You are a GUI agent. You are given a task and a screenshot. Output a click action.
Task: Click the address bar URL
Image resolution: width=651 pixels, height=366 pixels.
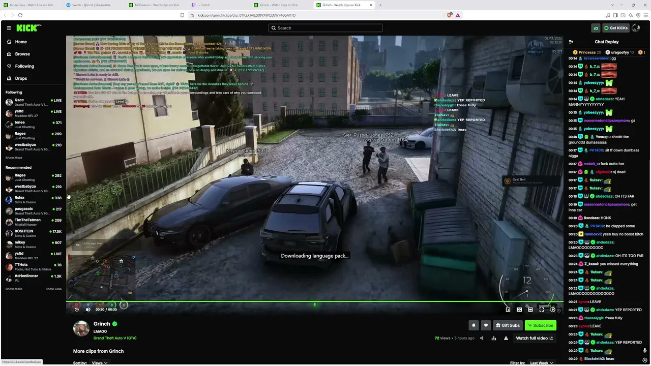coord(246,15)
